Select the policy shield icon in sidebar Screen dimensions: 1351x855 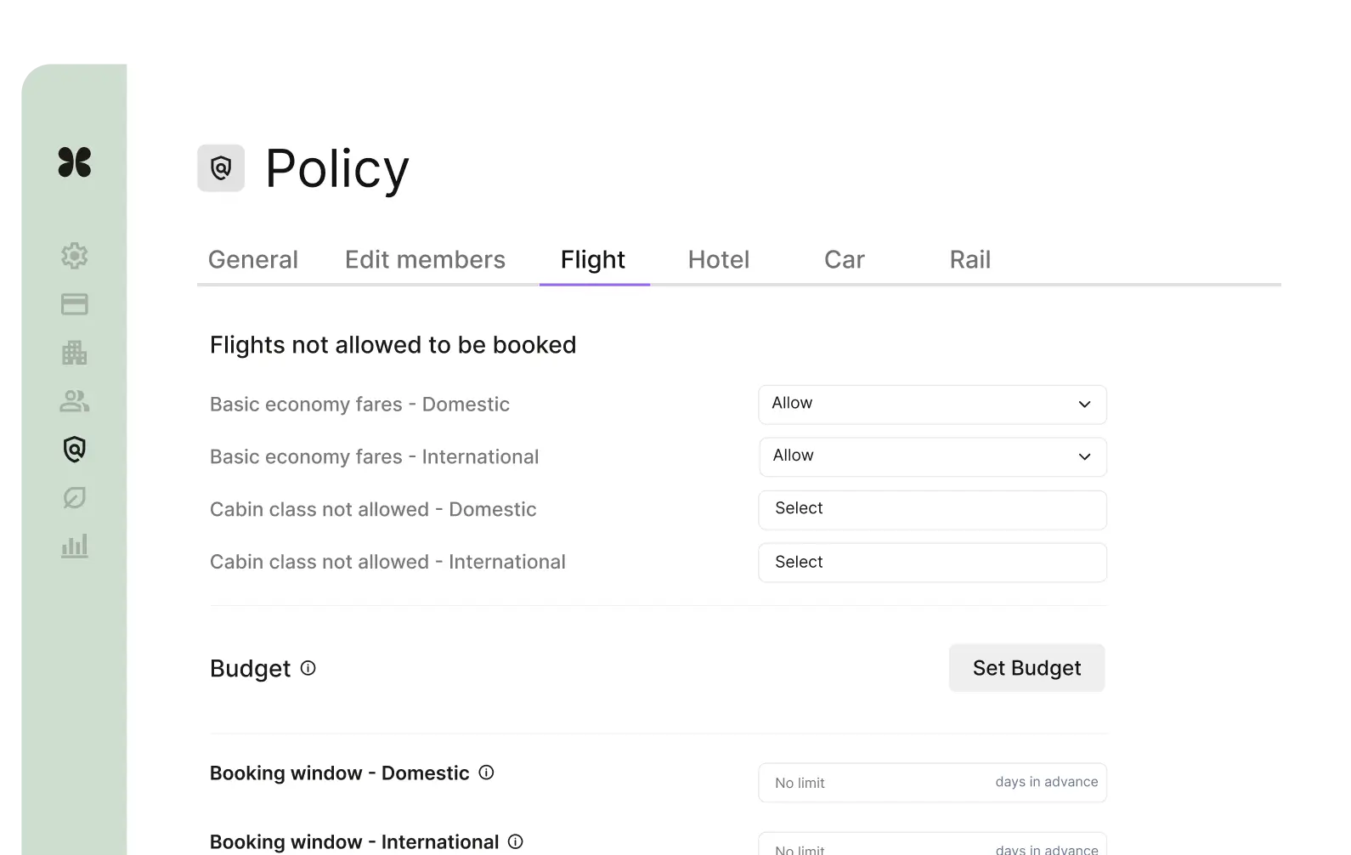[75, 449]
